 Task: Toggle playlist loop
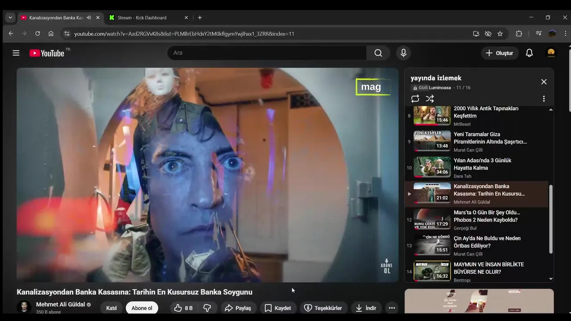[415, 99]
